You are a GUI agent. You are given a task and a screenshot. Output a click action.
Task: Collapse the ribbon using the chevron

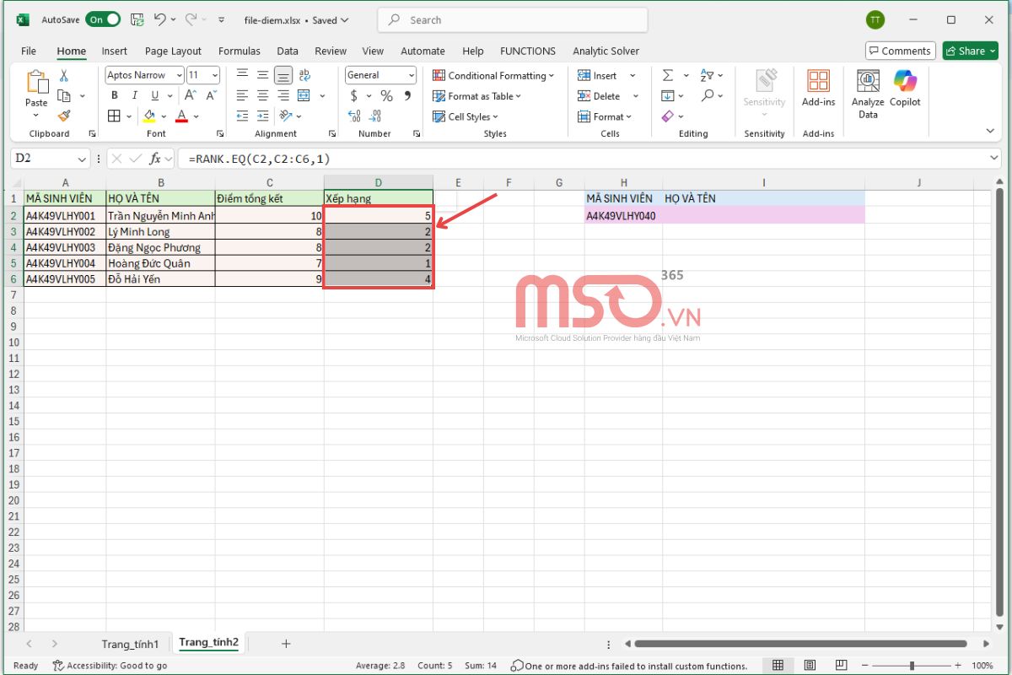pyautogui.click(x=990, y=131)
